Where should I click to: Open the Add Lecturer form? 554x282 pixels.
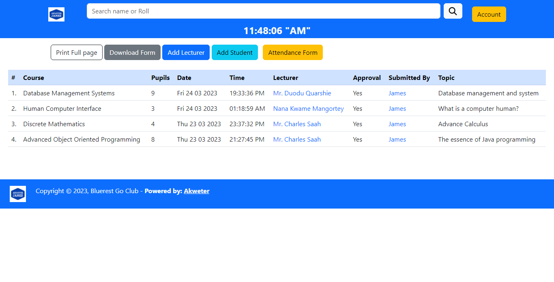coord(186,52)
